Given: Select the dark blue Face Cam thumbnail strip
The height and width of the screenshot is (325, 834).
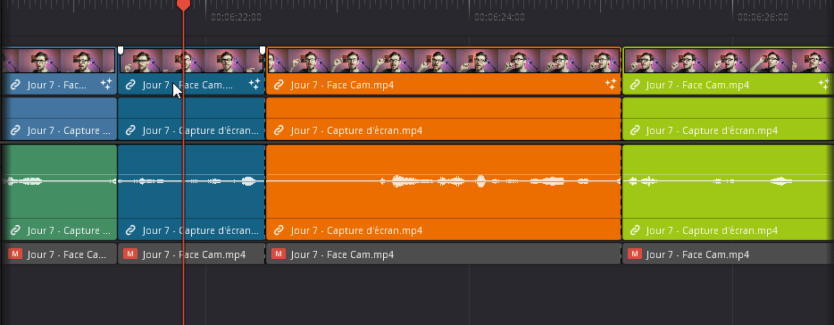Looking at the screenshot, I should (x=191, y=61).
